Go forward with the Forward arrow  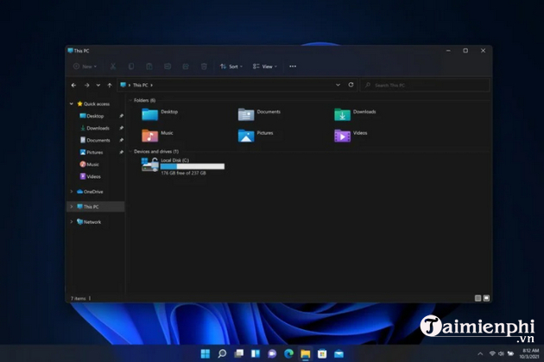[x=86, y=85]
